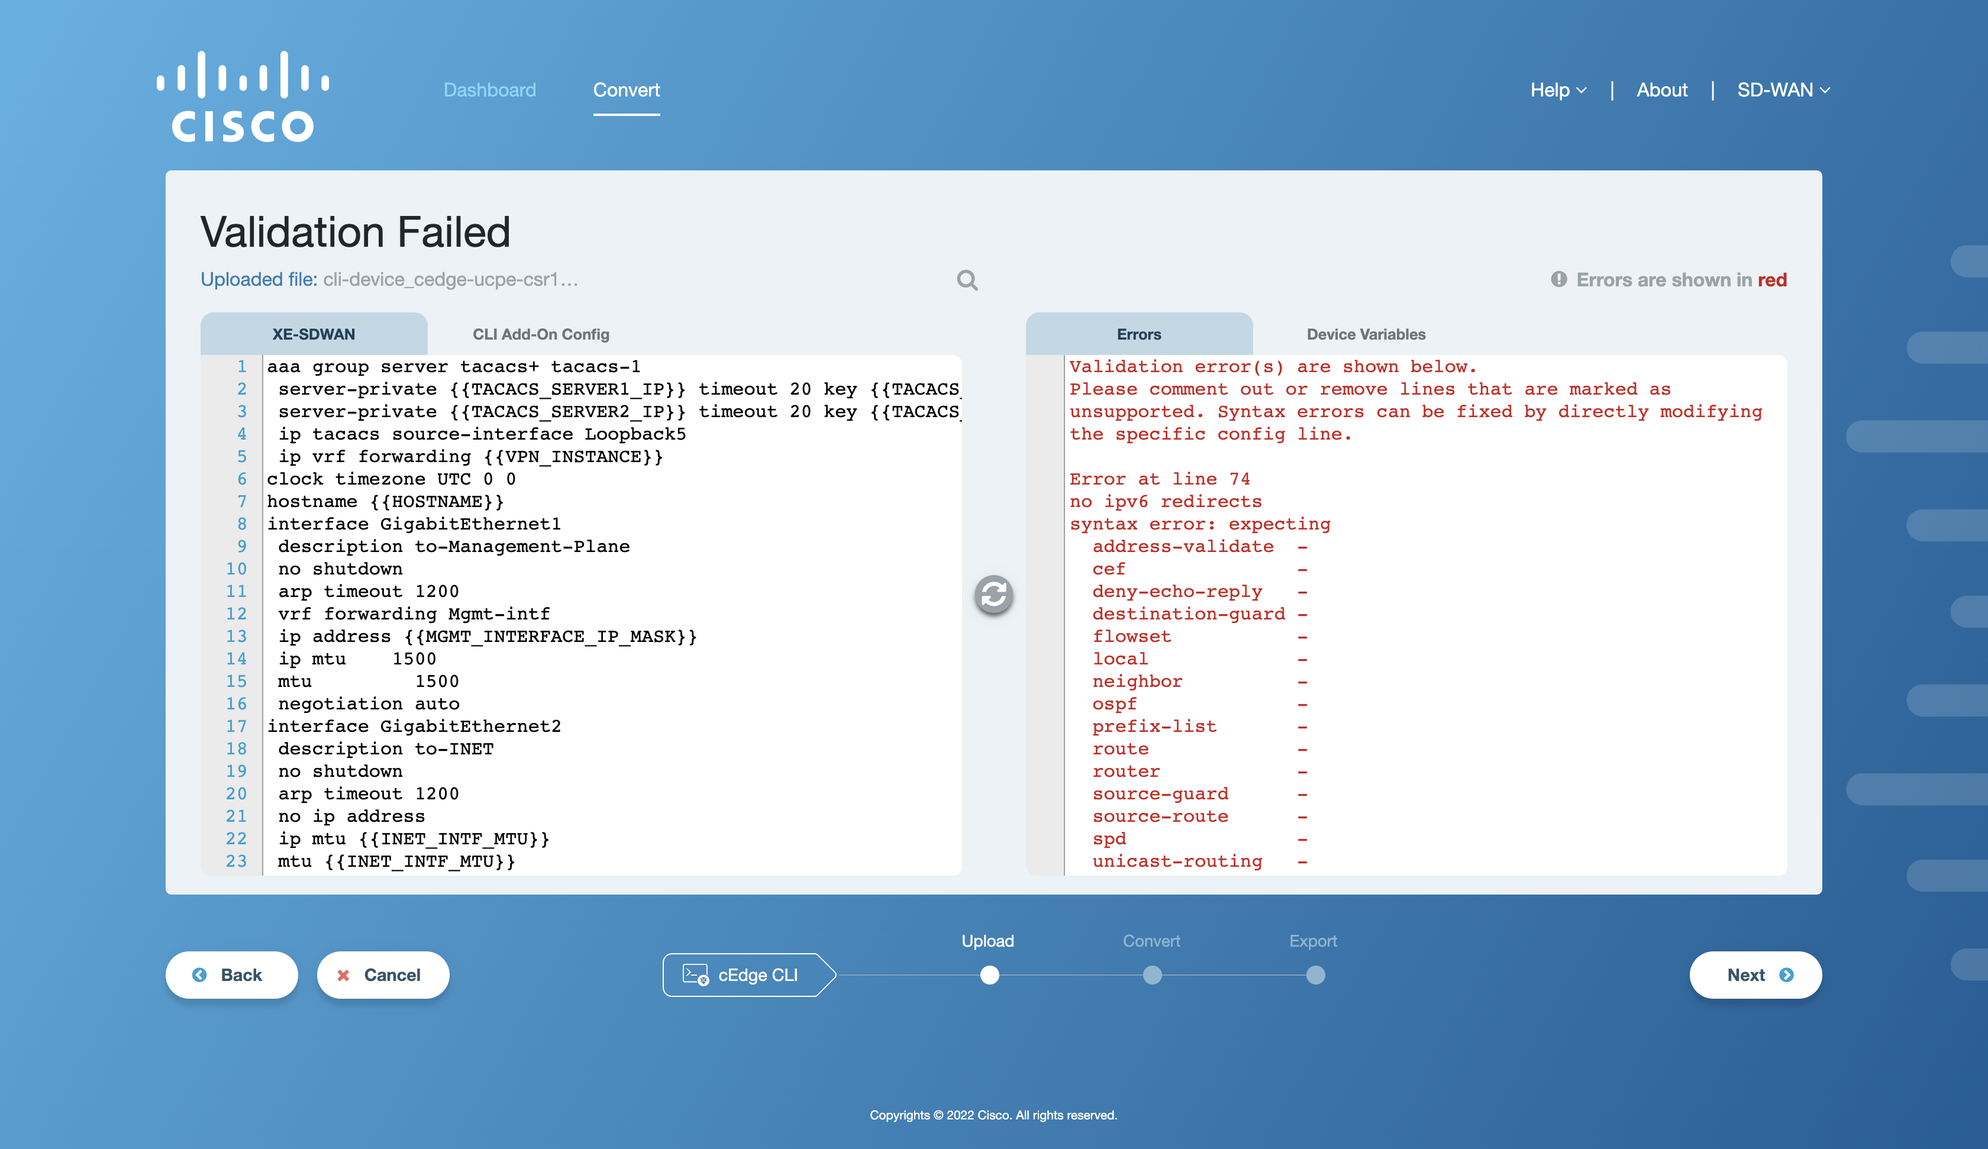Click the Cancel red X icon
1988x1149 pixels.
(343, 976)
